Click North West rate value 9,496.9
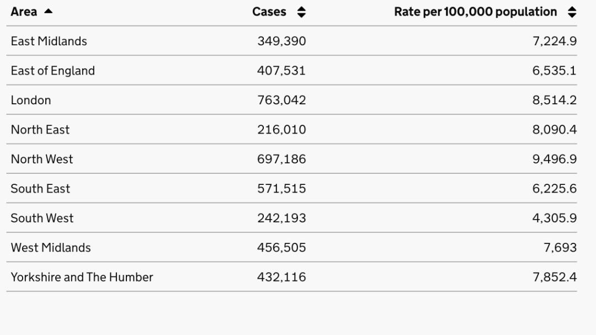Viewport: 596px width, 335px height. 555,159
